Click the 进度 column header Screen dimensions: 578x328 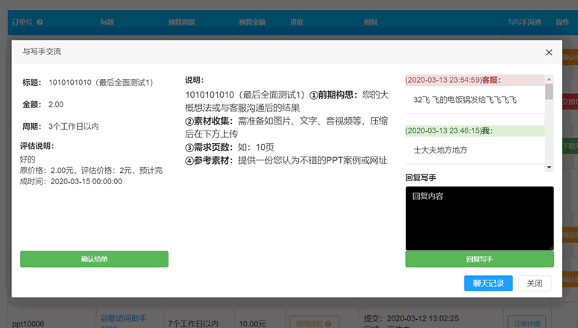296,22
